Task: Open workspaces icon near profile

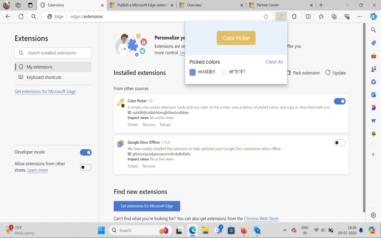Action: (x=18, y=5)
